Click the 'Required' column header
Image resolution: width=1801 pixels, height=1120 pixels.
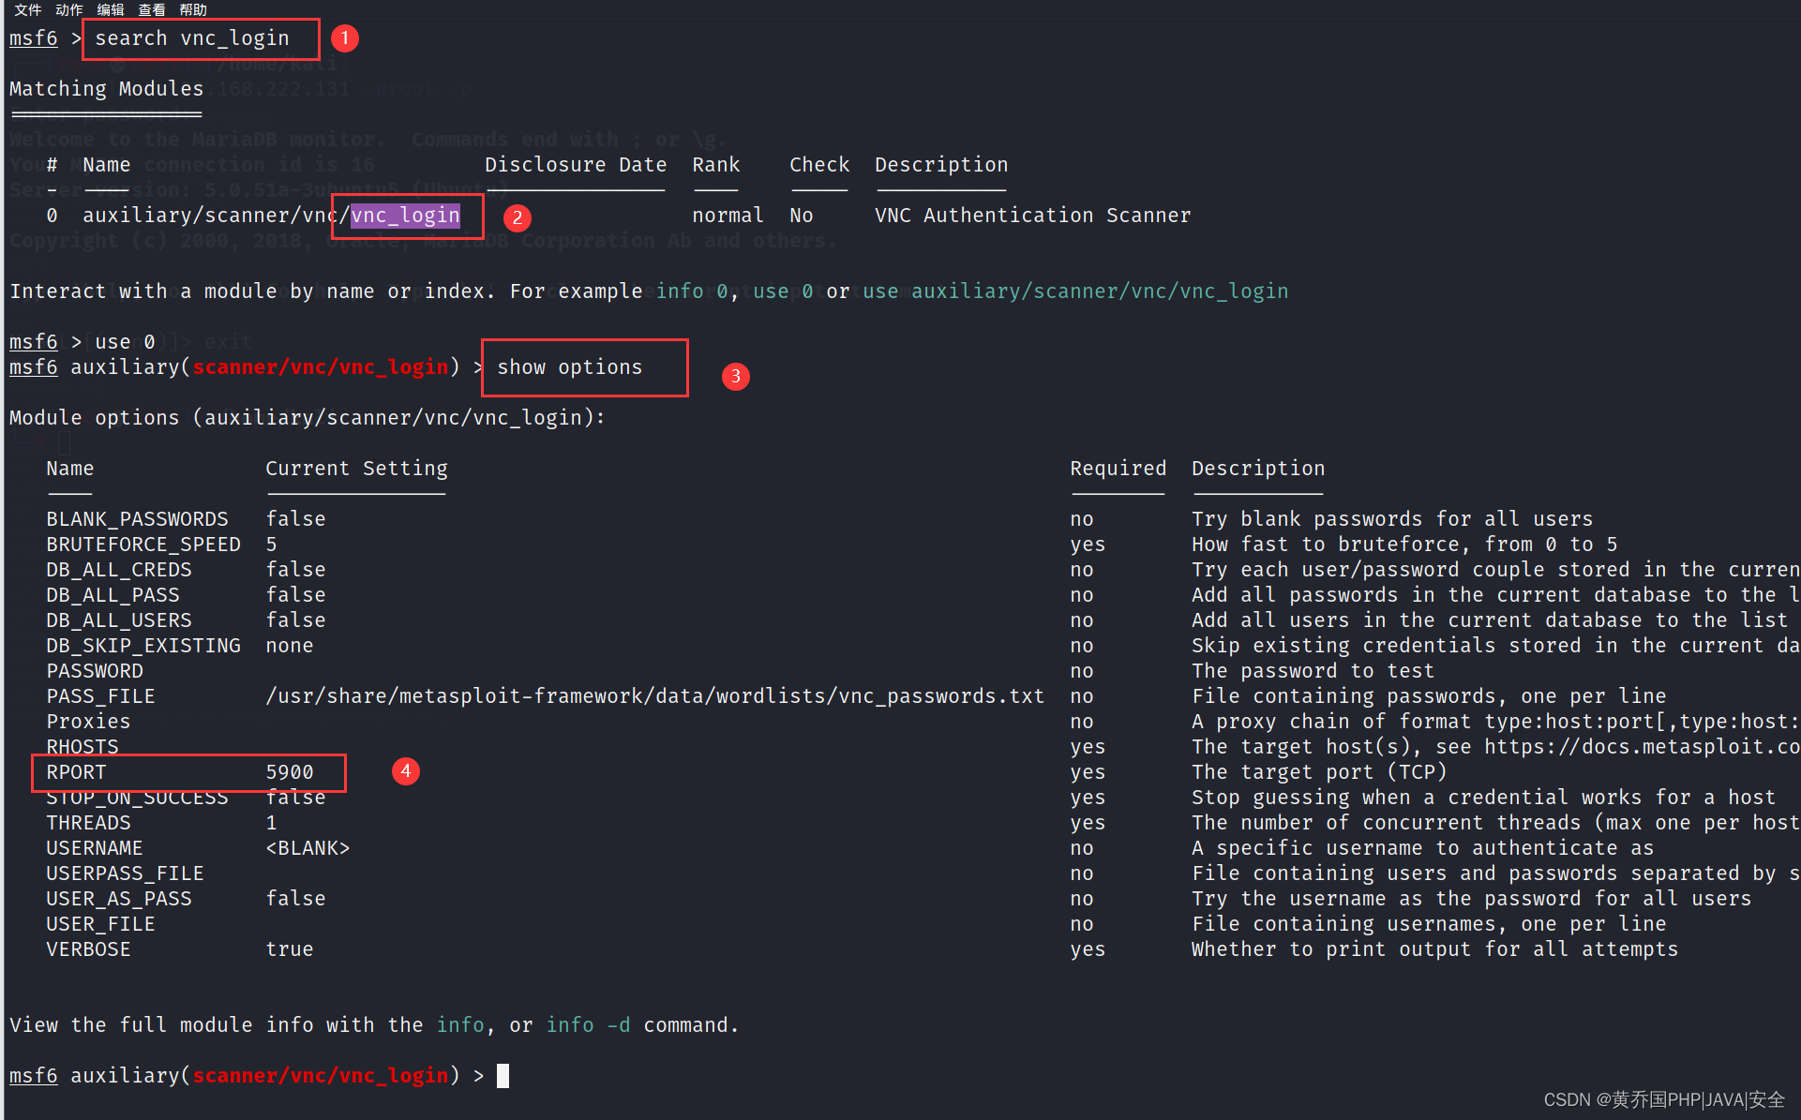(1118, 469)
